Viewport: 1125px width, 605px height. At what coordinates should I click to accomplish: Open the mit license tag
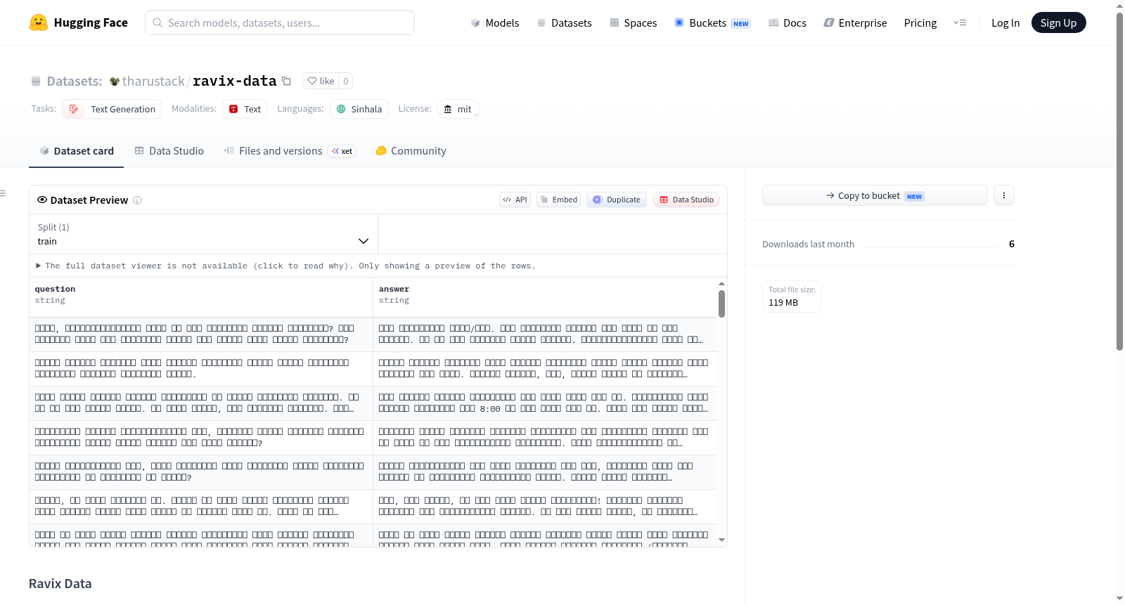[x=458, y=109]
